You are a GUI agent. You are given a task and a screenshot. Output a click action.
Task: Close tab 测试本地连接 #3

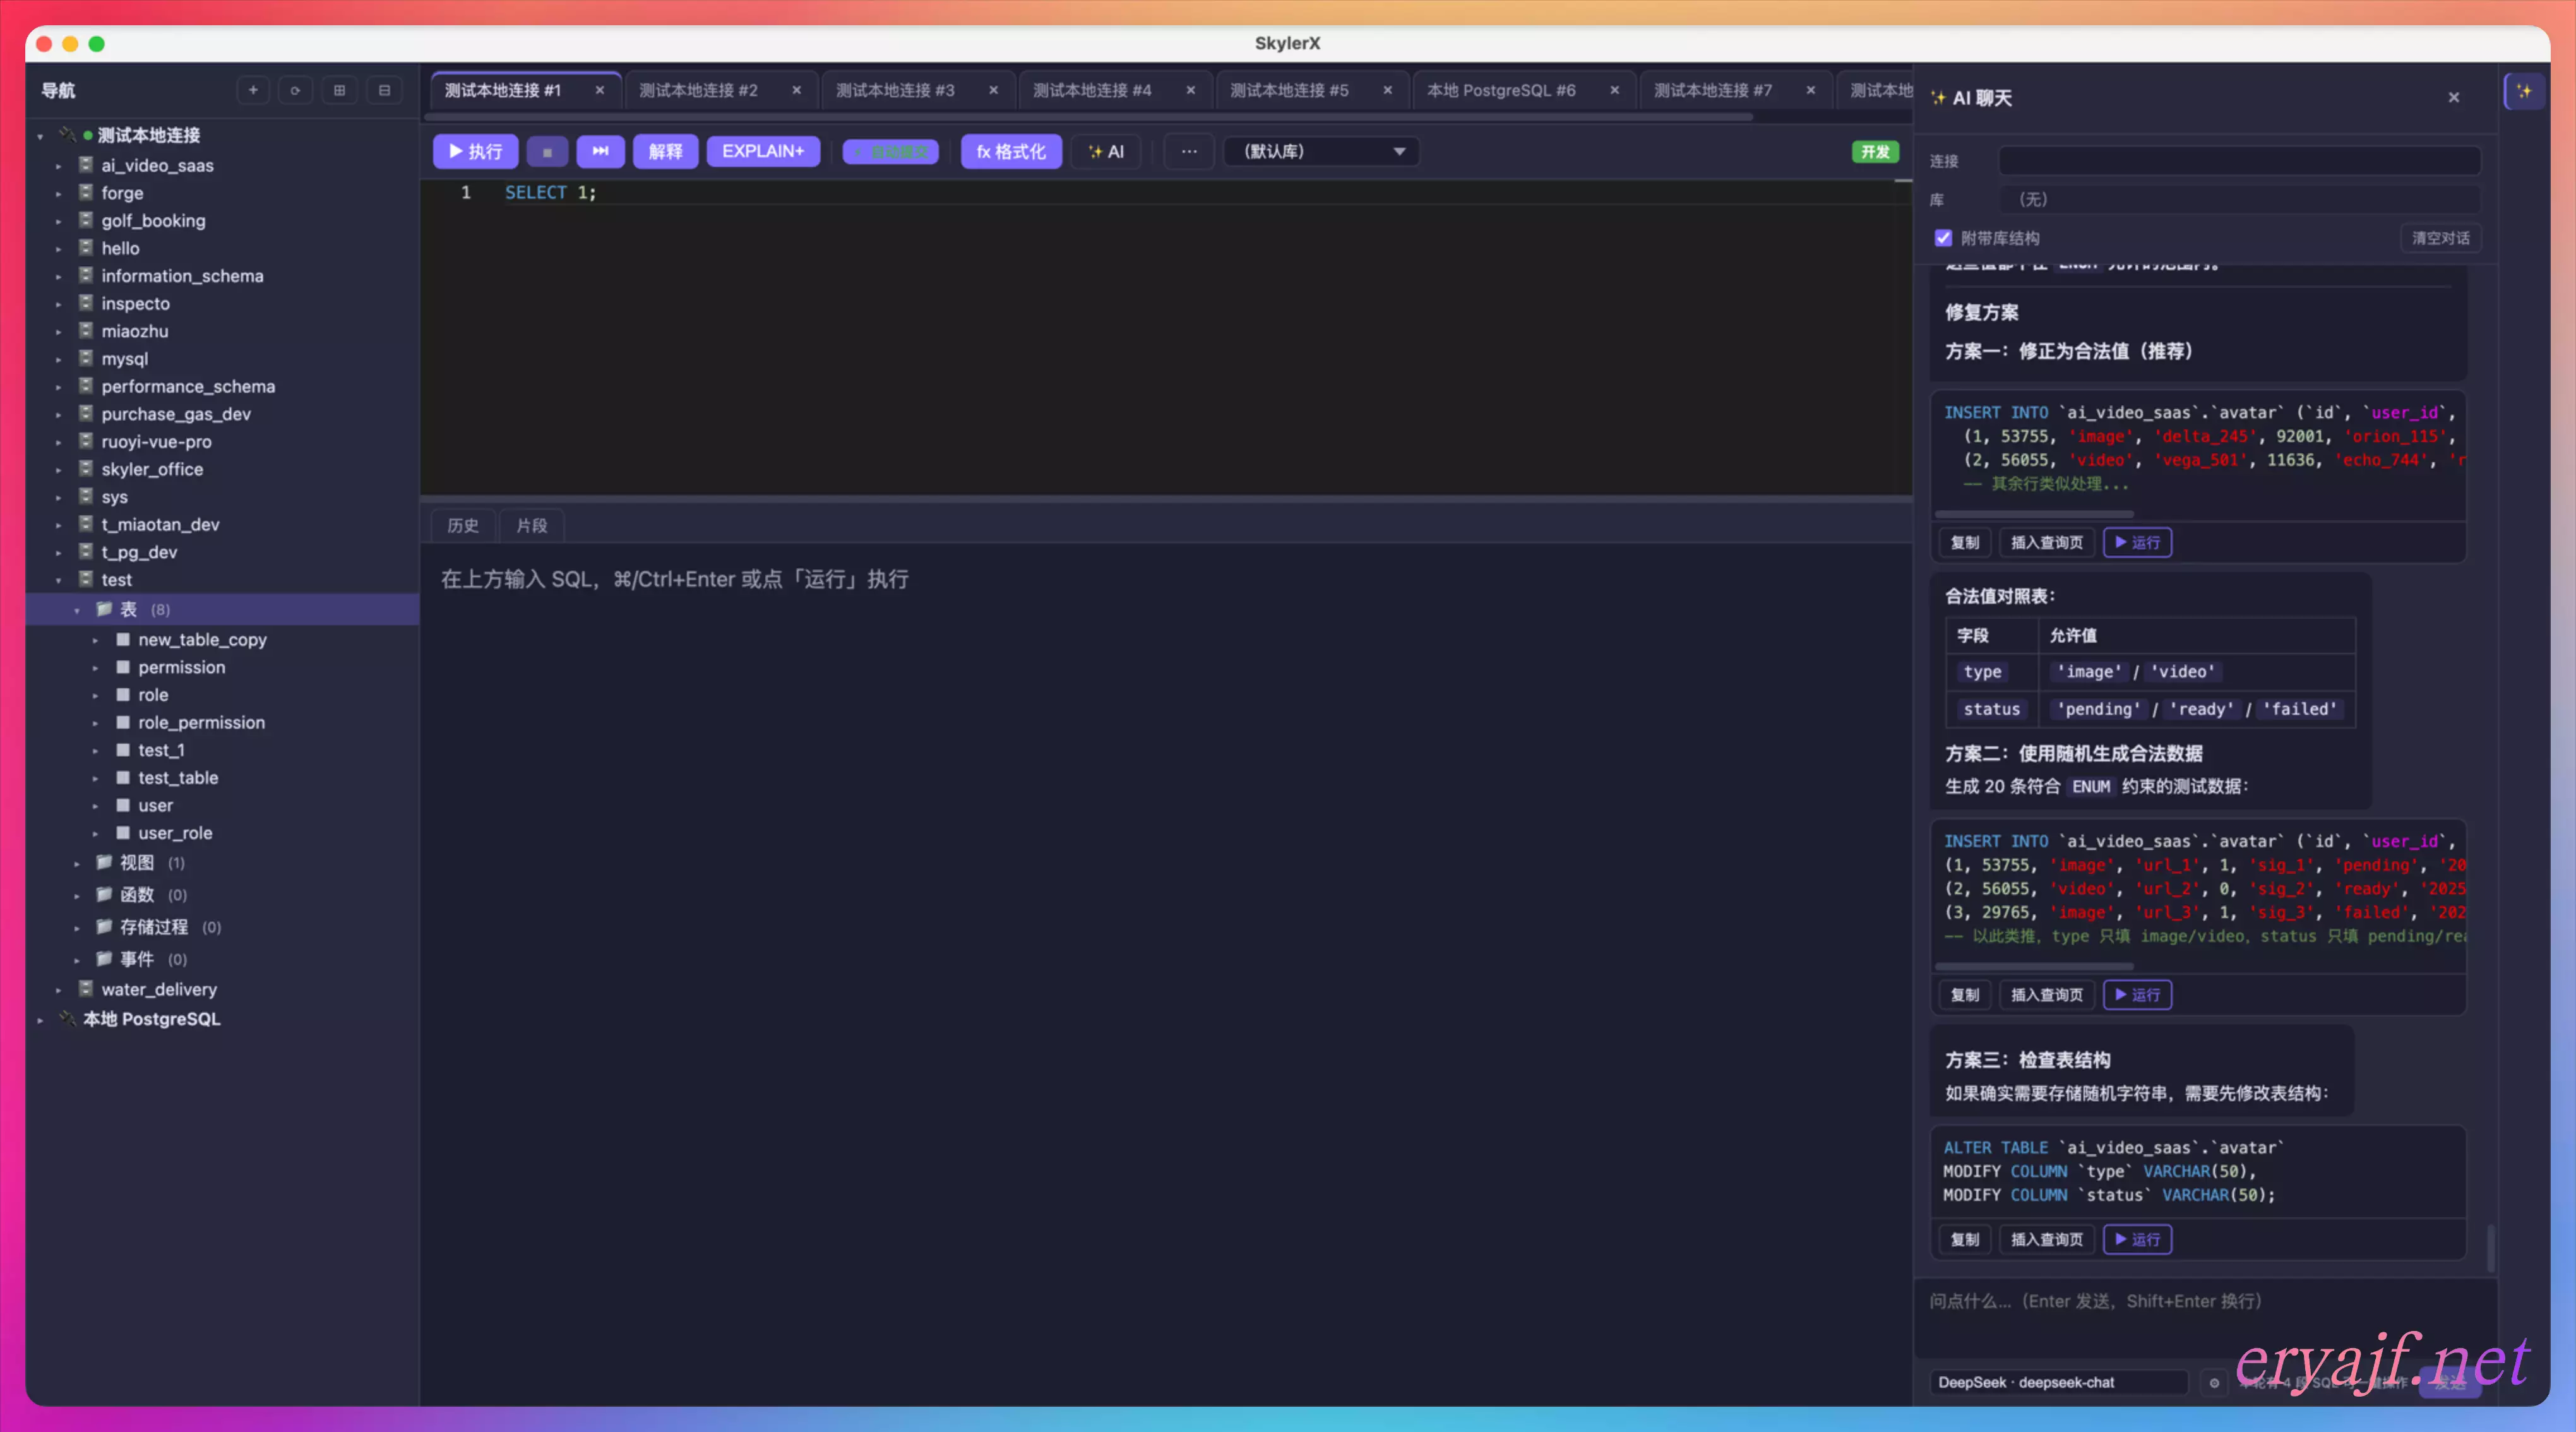click(993, 90)
